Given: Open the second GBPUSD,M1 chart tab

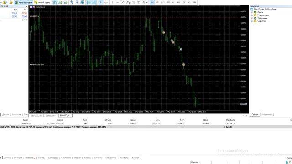Looking at the screenshot, I should point(51,115).
